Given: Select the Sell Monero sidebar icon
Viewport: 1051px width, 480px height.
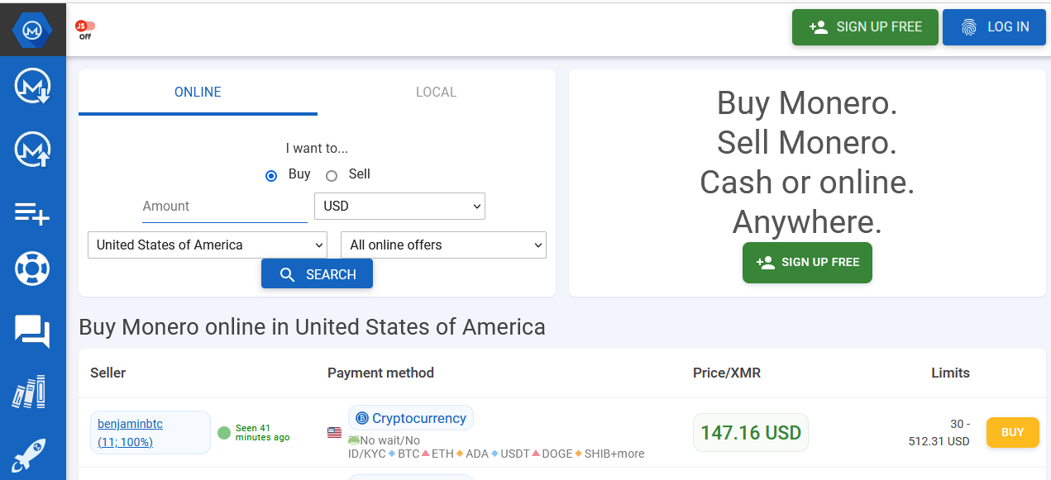Looking at the screenshot, I should [33, 150].
